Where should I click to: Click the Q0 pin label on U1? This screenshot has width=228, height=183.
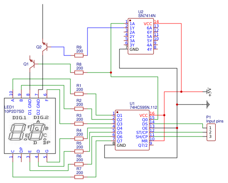tap(145, 120)
